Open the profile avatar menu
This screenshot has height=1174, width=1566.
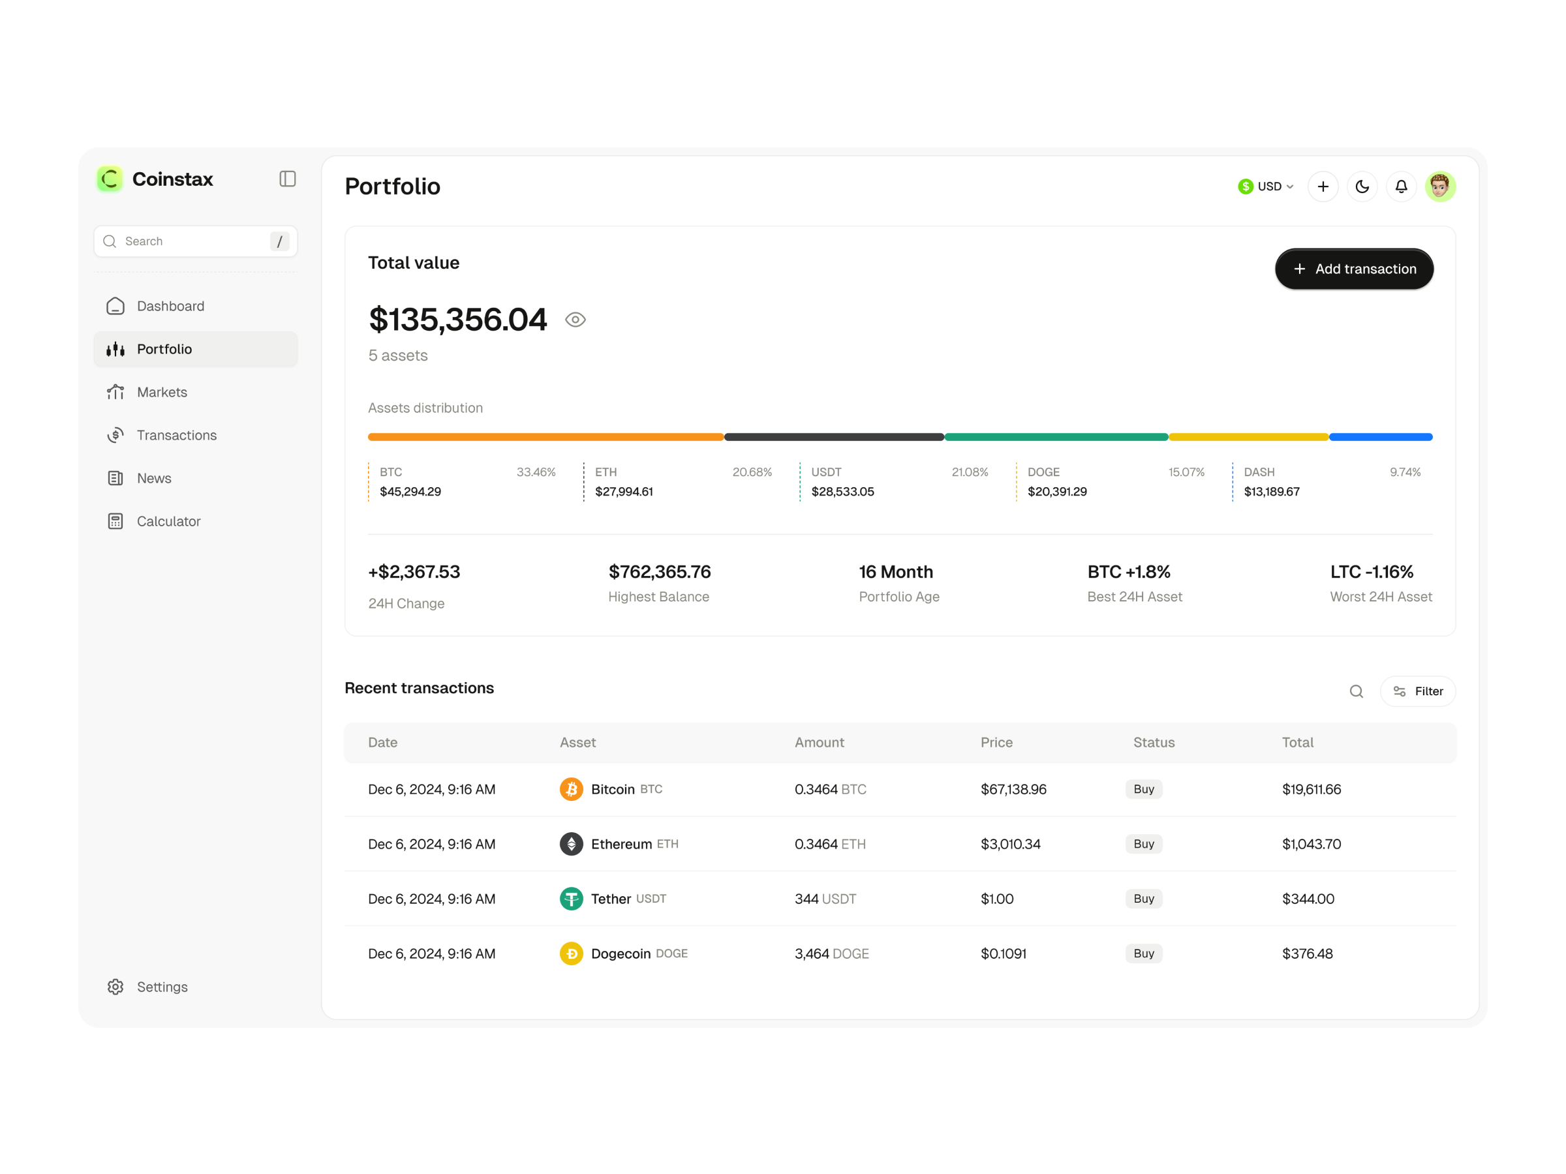pyautogui.click(x=1440, y=186)
